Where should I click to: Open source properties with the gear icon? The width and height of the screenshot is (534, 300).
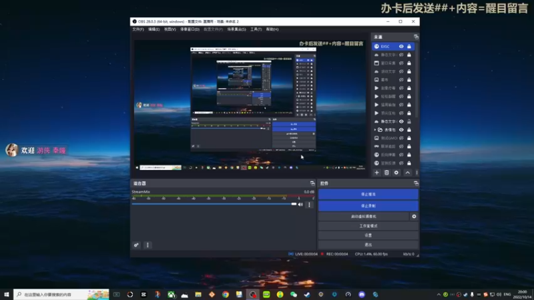(396, 173)
